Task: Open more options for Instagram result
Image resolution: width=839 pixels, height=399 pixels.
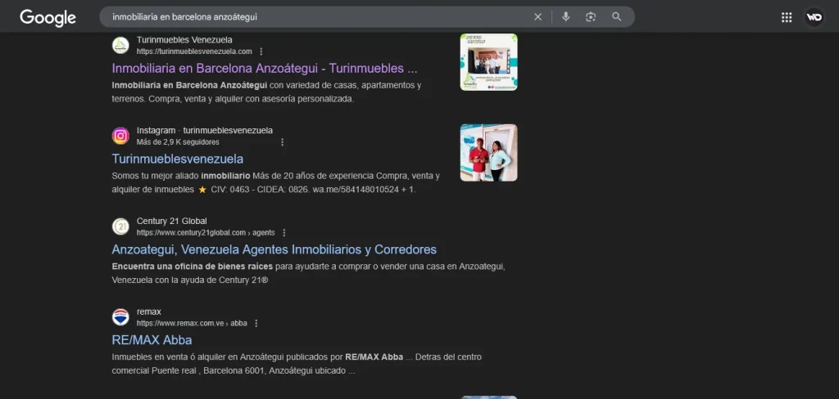Action: click(x=282, y=142)
